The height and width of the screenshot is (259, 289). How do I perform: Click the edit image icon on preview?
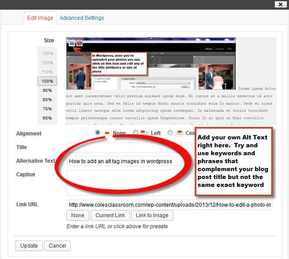click(72, 43)
